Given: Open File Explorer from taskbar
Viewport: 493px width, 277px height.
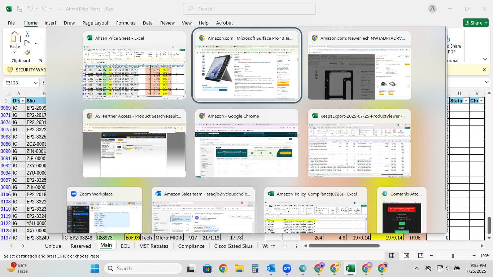Looking at the screenshot, I should coord(239,268).
